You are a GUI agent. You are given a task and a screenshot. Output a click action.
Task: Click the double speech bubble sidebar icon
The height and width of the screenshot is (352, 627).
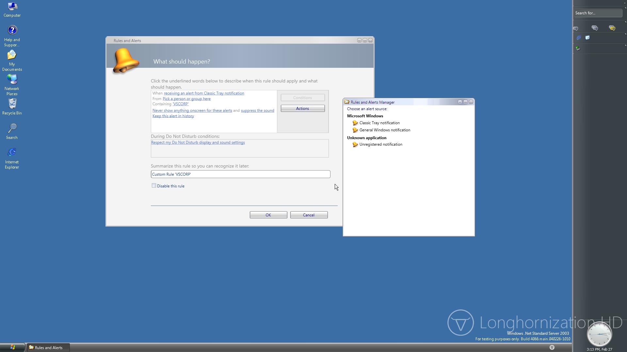coord(595,28)
